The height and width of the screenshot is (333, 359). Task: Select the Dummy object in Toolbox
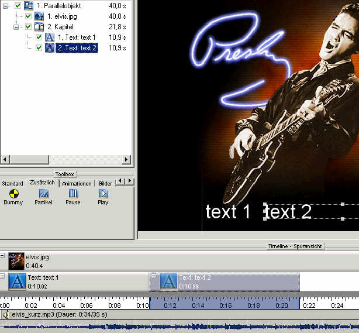pos(13,194)
